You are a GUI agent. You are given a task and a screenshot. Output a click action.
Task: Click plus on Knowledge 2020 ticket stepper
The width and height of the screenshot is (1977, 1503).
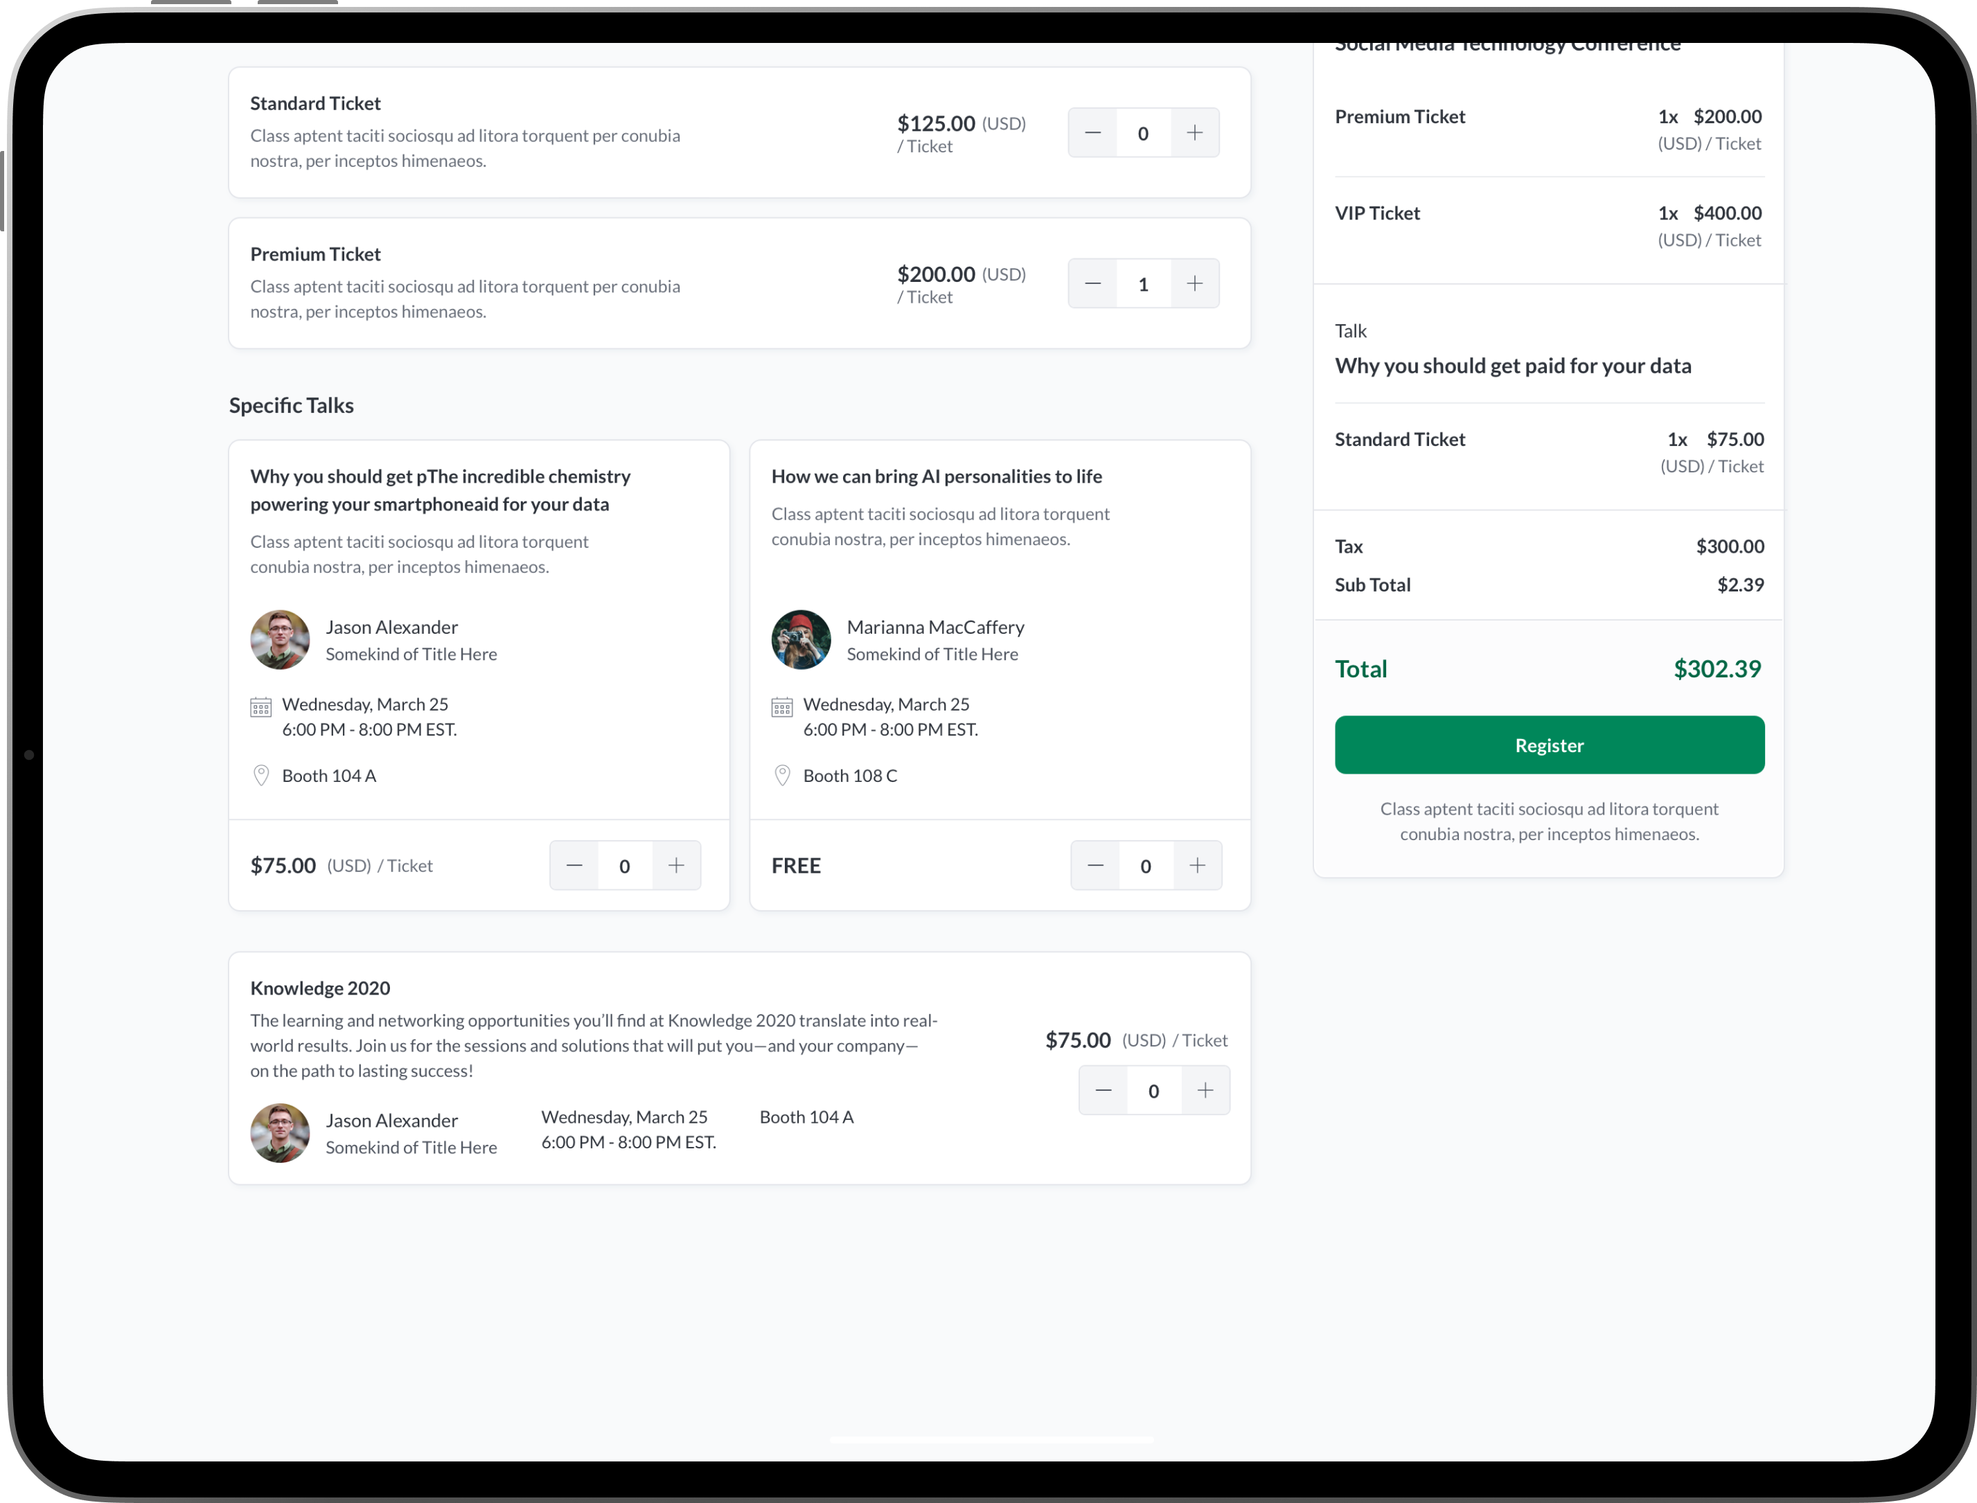coord(1205,1091)
